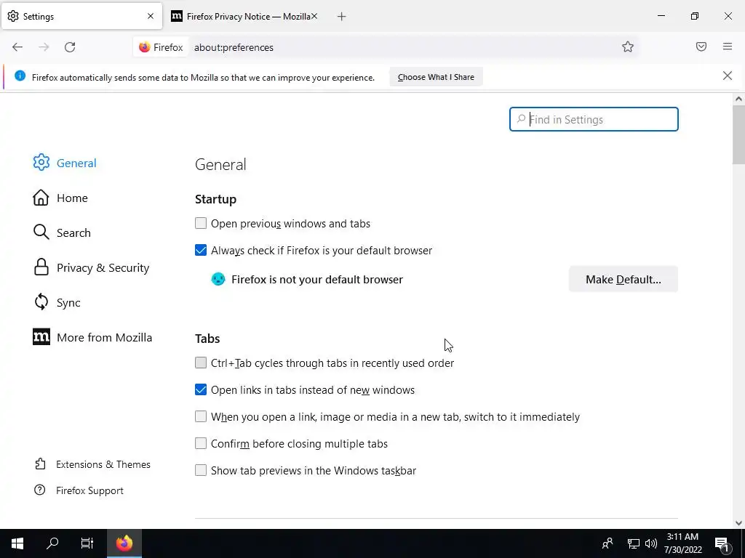The image size is (745, 558).
Task: Open the volume control in system tray
Action: pyautogui.click(x=651, y=543)
